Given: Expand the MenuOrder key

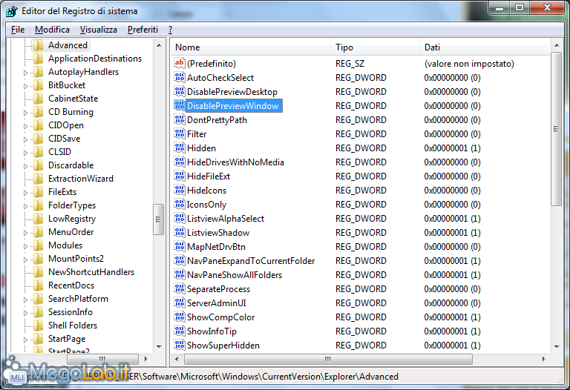Looking at the screenshot, I should [x=25, y=232].
